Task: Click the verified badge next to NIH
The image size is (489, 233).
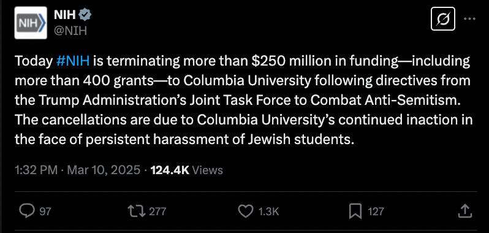Action: pyautogui.click(x=85, y=14)
